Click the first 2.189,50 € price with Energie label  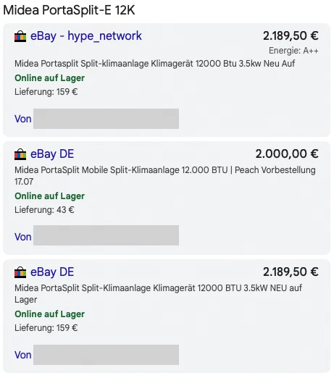291,36
